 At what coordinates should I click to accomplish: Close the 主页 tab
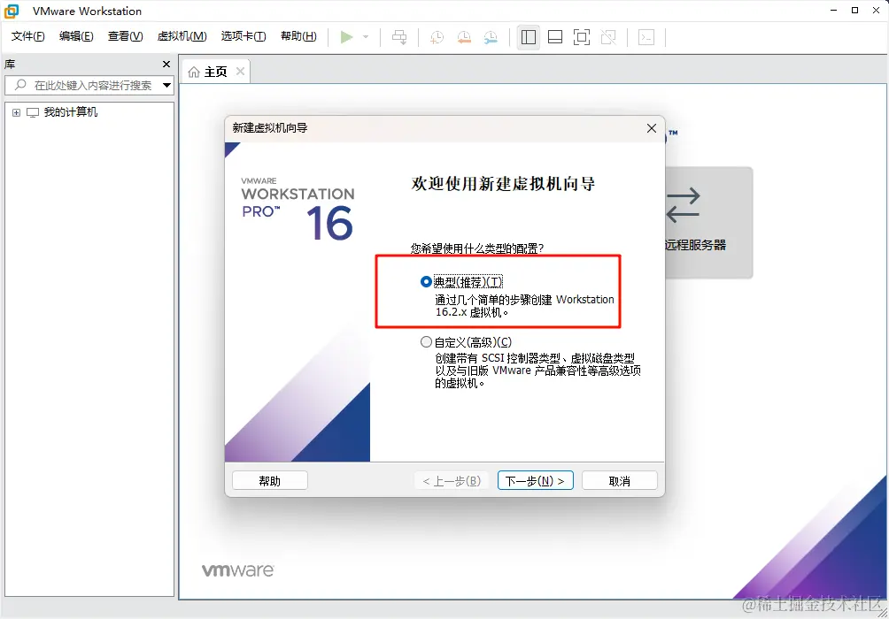pos(240,72)
